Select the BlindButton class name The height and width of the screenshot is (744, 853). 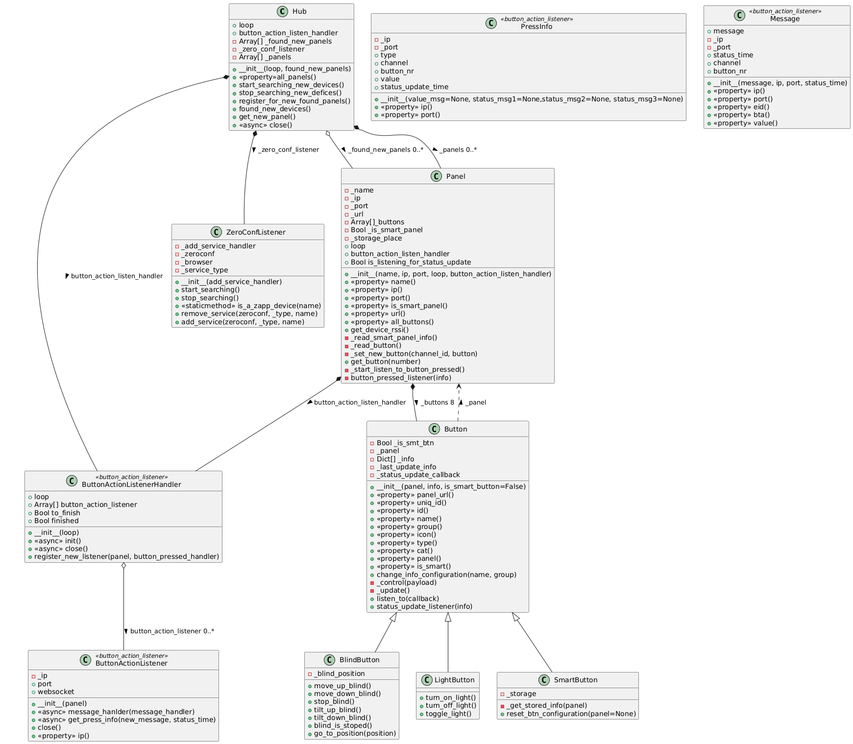(x=360, y=660)
